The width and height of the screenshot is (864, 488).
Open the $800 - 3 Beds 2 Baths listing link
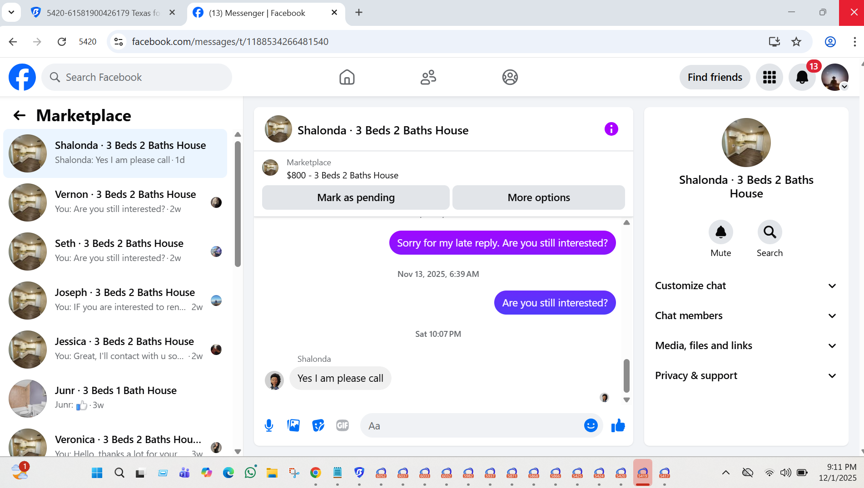click(x=343, y=175)
